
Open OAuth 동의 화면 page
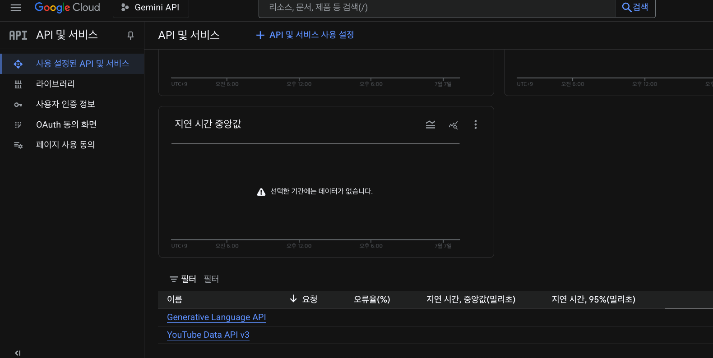click(66, 124)
